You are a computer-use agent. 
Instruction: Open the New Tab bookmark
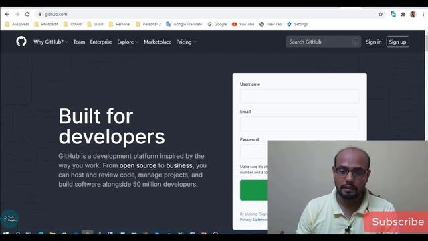(x=270, y=24)
